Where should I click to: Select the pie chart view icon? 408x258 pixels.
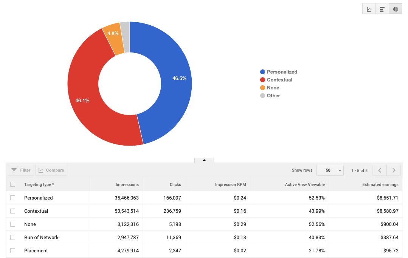click(395, 8)
